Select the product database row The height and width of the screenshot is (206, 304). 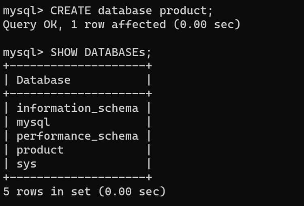(x=77, y=150)
